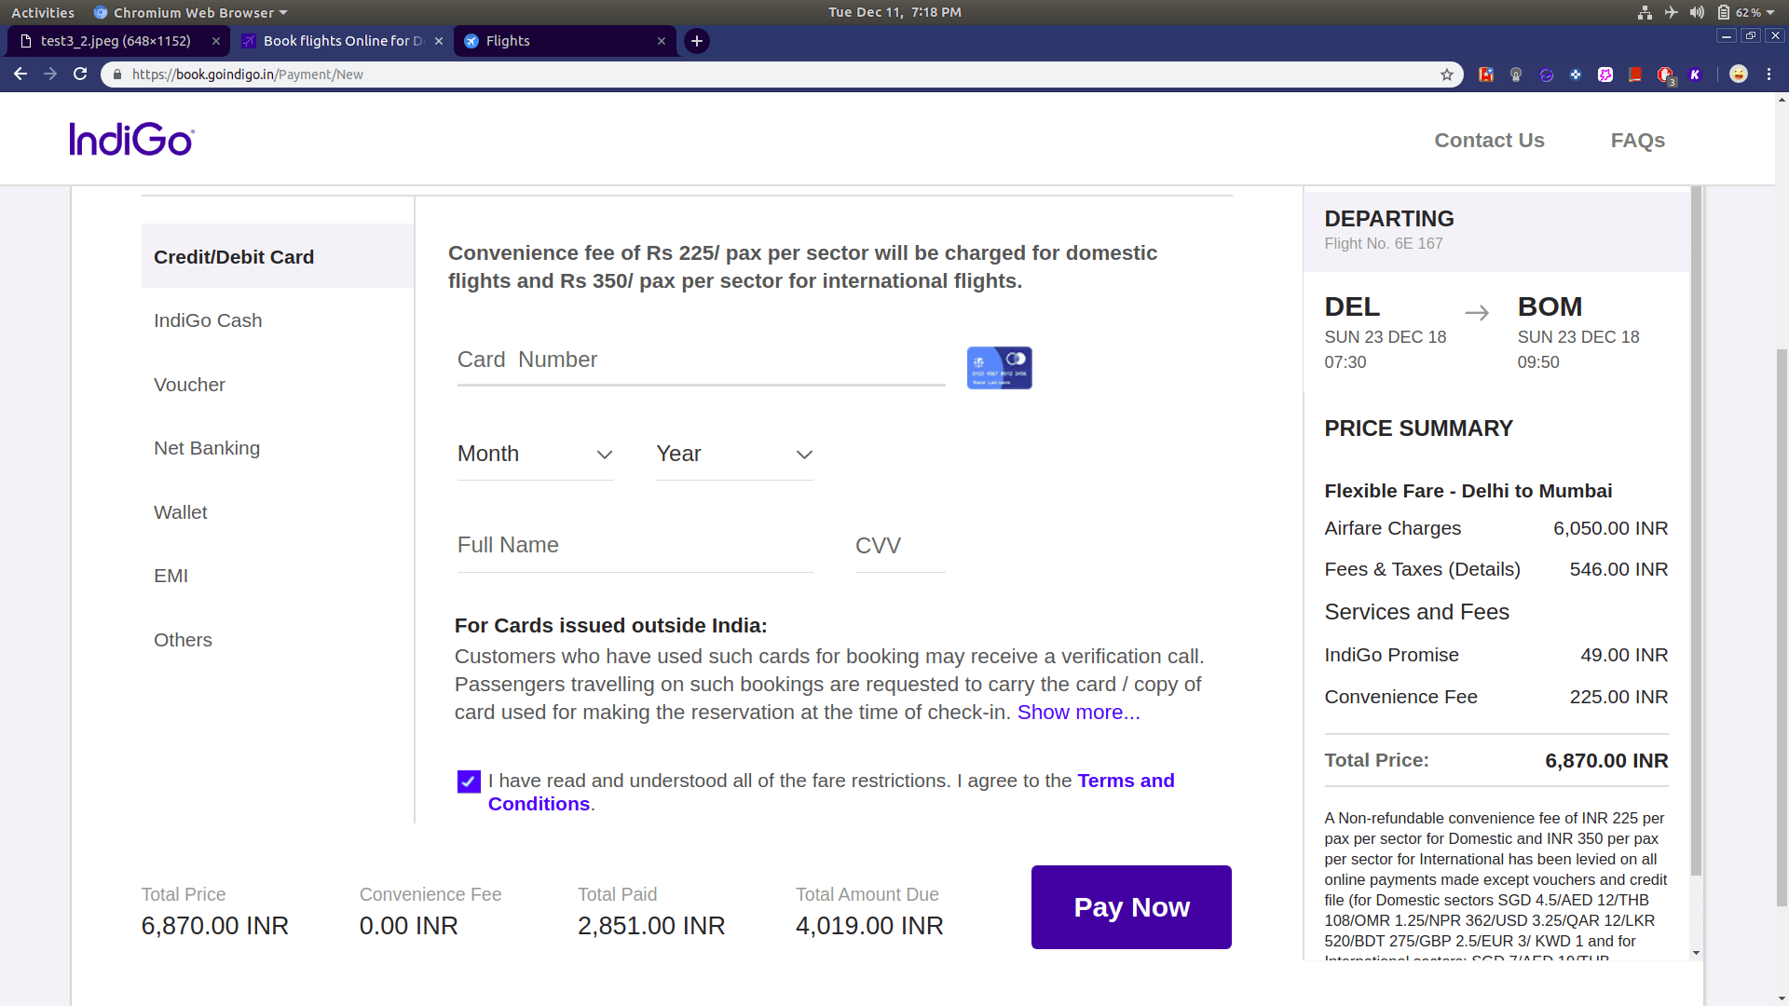Click the IndiGo logo

coord(131,140)
